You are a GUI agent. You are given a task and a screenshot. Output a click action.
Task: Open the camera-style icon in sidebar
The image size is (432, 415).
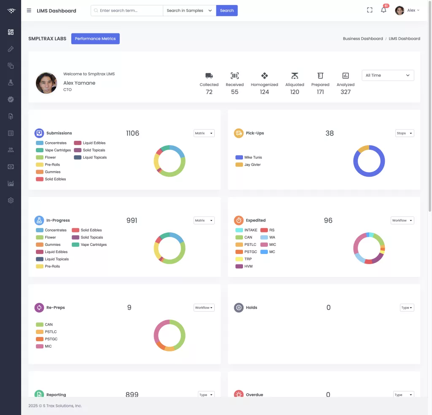pos(11,167)
